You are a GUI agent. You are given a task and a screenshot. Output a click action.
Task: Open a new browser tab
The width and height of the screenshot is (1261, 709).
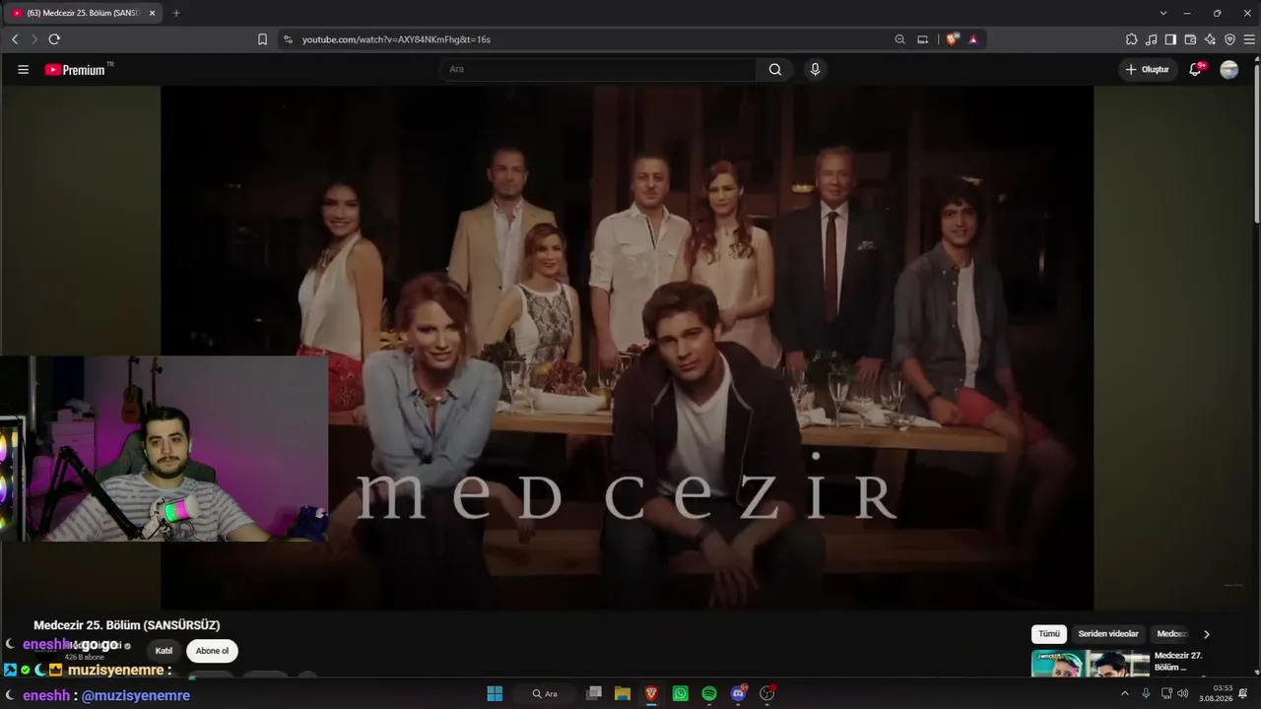176,13
